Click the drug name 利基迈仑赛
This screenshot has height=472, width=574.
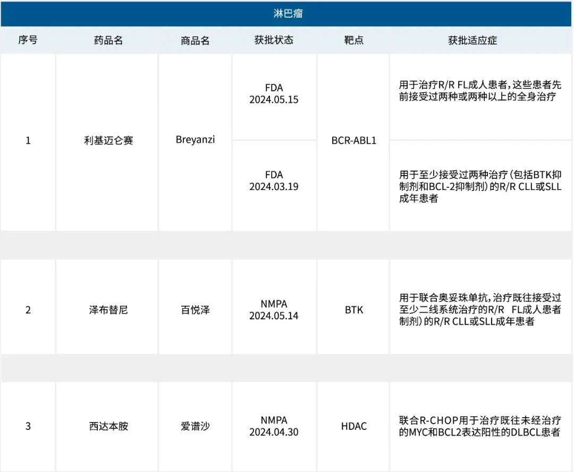coord(108,140)
